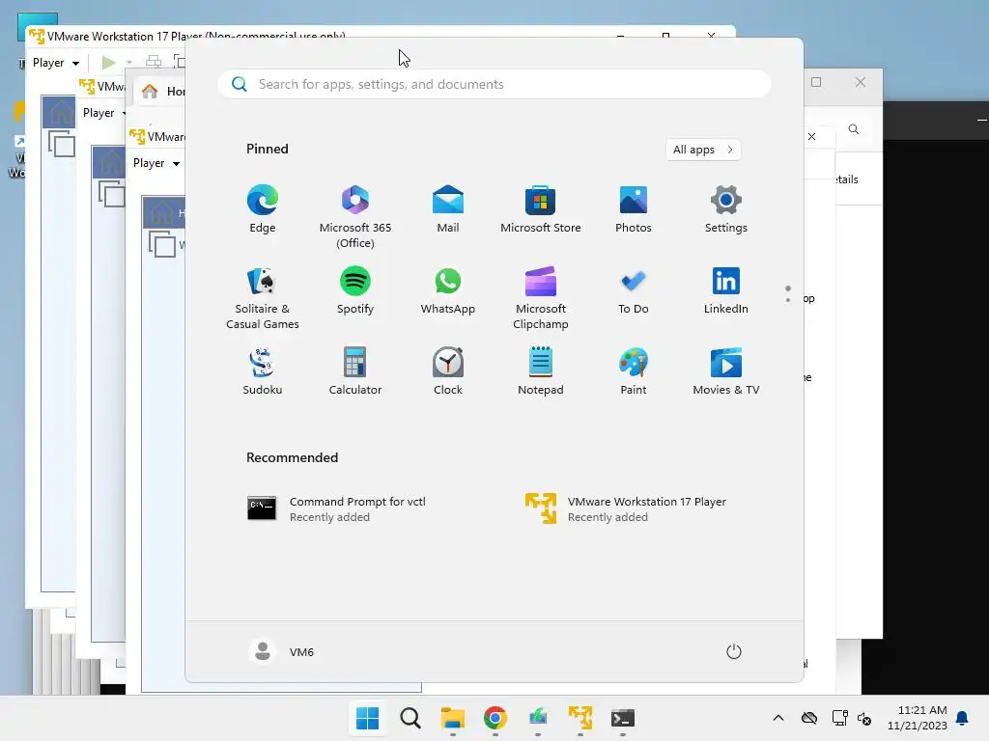This screenshot has width=989, height=741.
Task: Open the muted volume tray icon
Action: [864, 718]
